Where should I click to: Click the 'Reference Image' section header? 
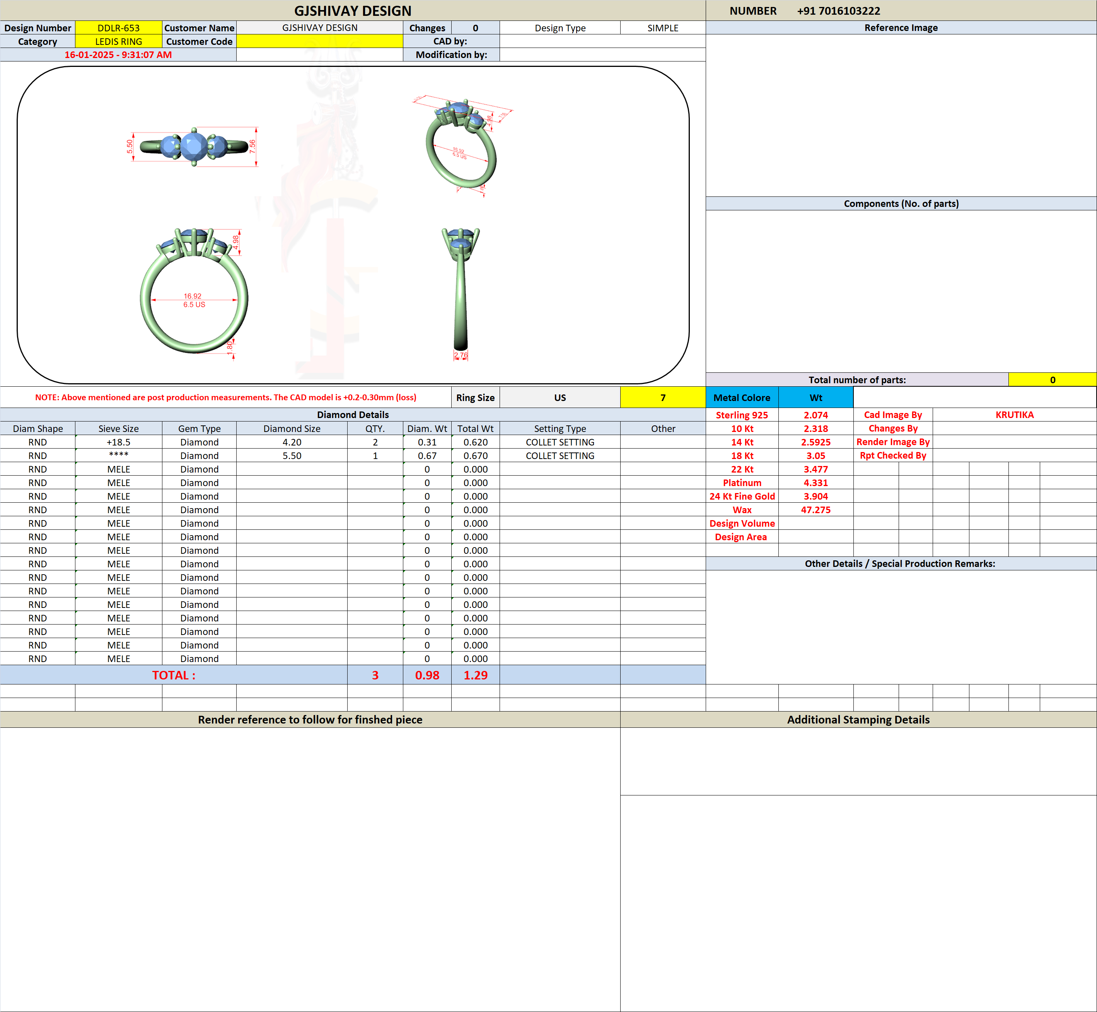tap(901, 28)
